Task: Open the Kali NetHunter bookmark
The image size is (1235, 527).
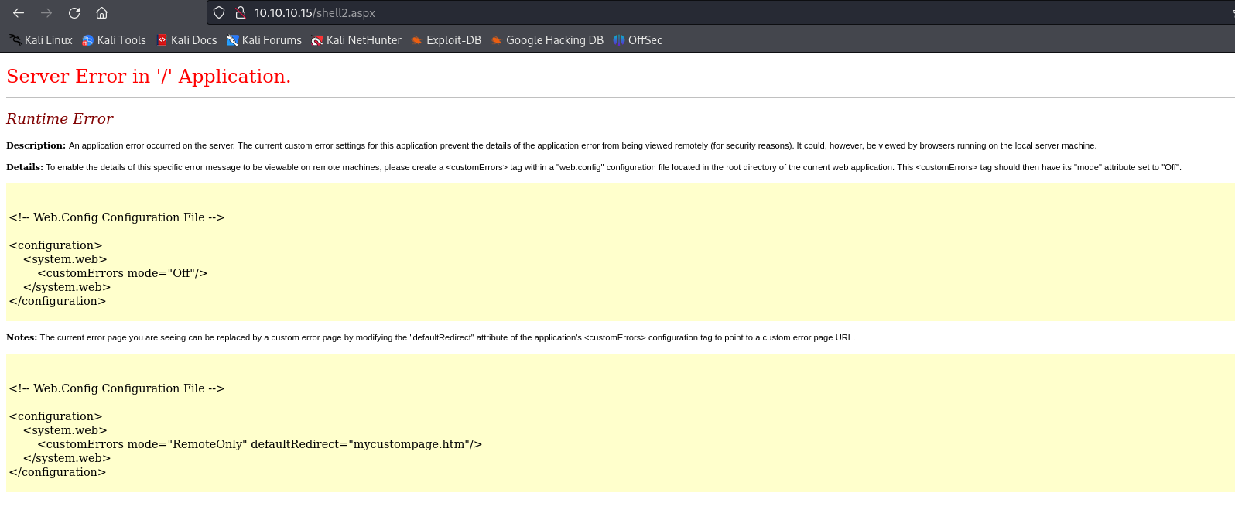Action: [x=356, y=40]
